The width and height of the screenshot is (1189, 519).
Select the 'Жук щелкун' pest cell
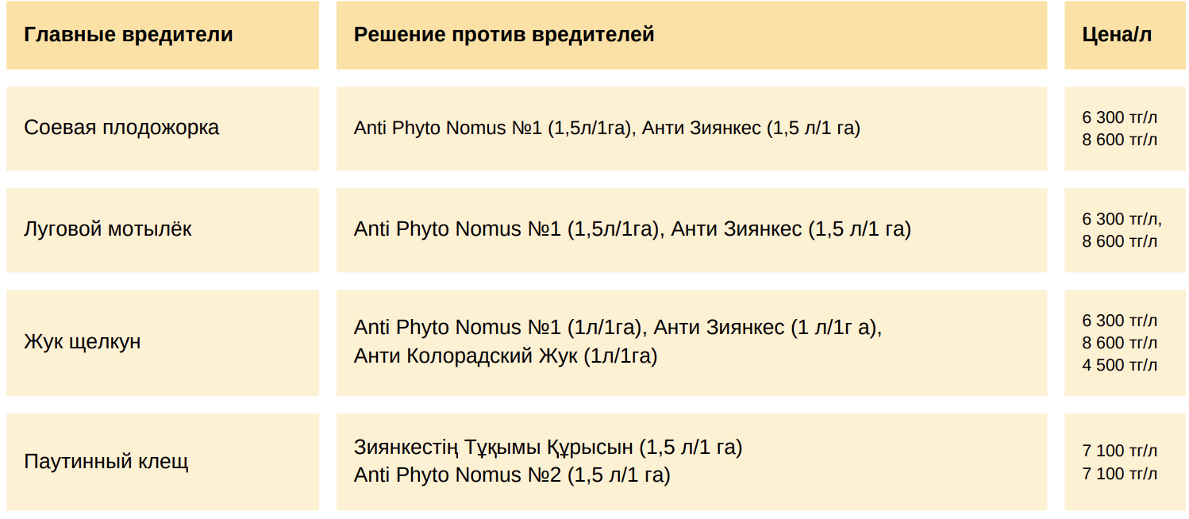click(x=163, y=343)
